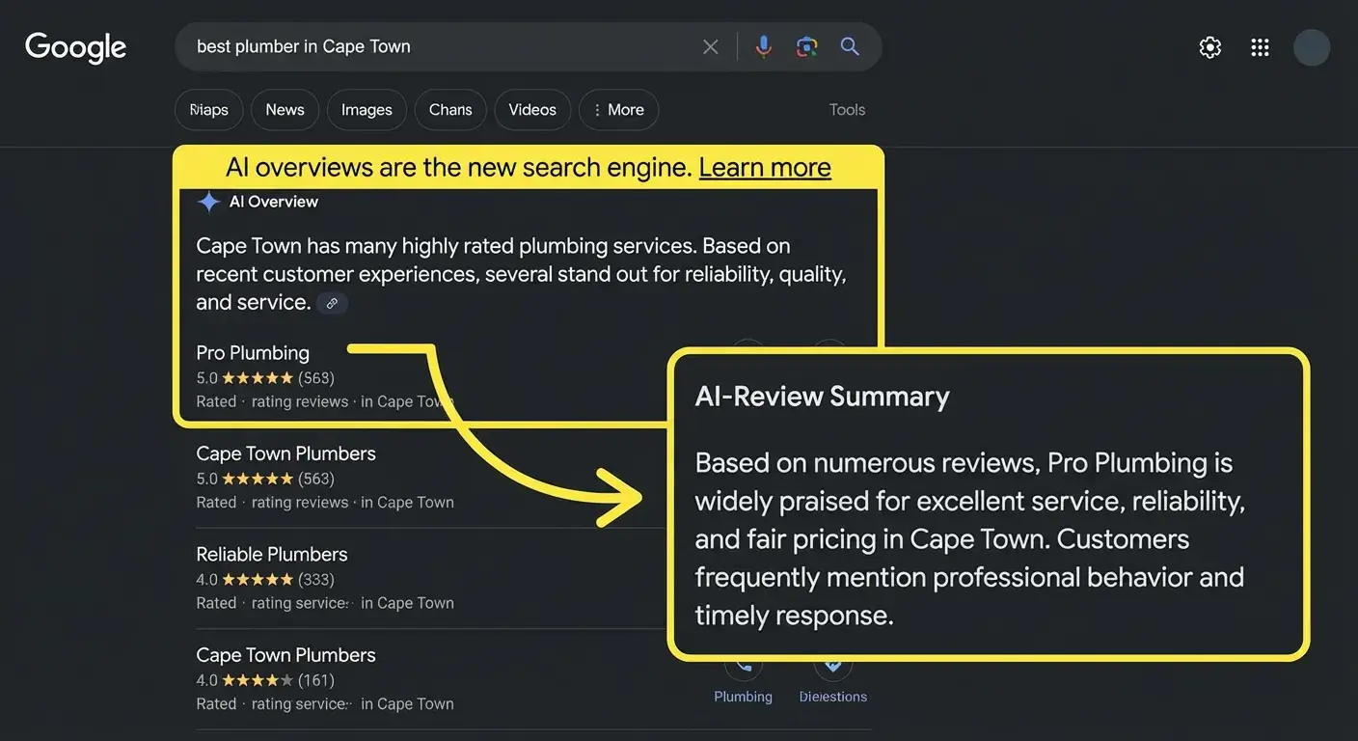Click the '(333)' review count for Reliable Plumbers

tap(316, 580)
